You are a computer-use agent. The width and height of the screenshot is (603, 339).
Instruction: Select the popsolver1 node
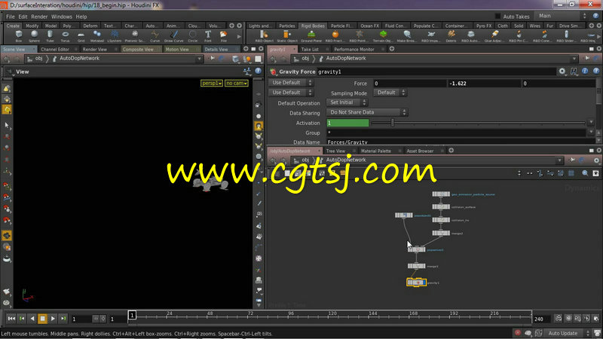coord(417,249)
